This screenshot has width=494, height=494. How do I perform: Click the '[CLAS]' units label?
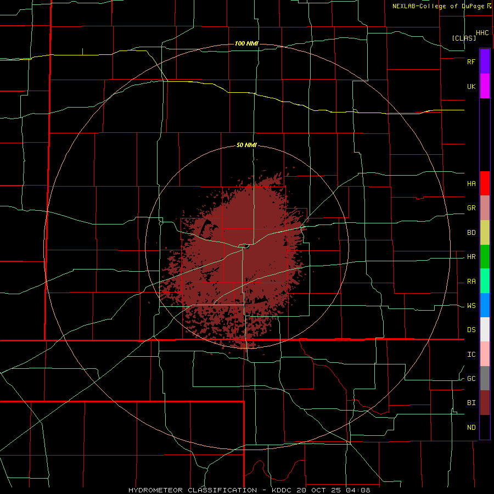(x=464, y=38)
